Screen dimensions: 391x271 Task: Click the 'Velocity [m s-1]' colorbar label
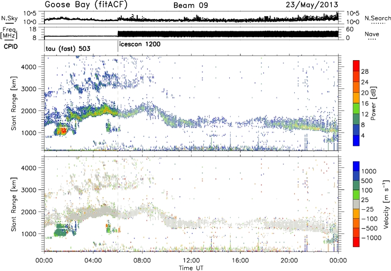386,204
